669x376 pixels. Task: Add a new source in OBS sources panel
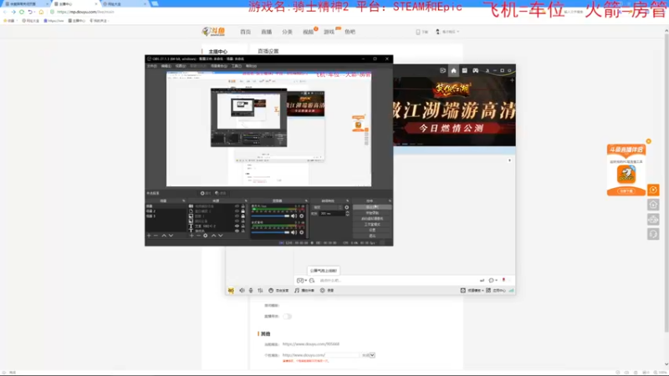(192, 236)
